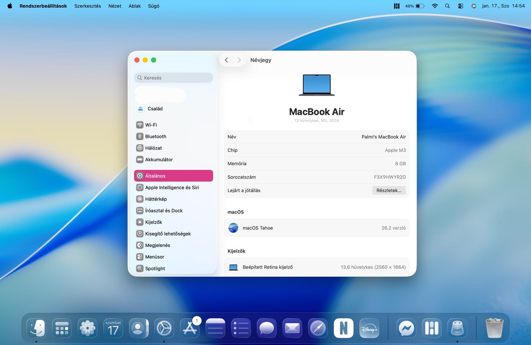Open the lined notepad icon in the Dock
This screenshot has height=345, width=531.
point(216,328)
